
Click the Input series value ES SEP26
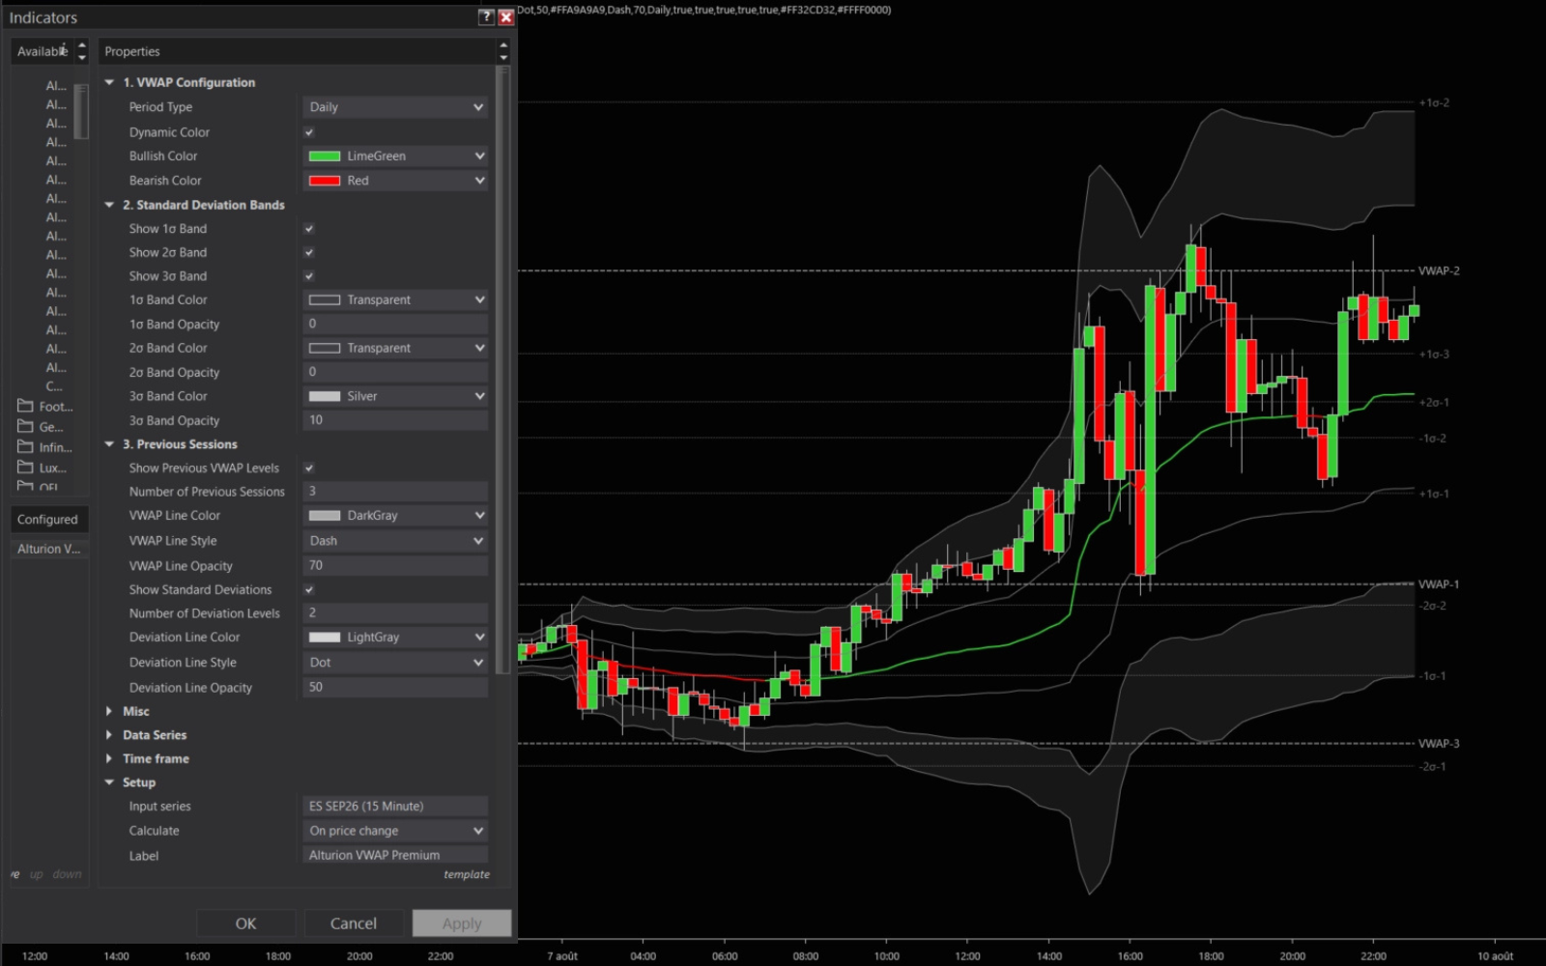pos(395,807)
